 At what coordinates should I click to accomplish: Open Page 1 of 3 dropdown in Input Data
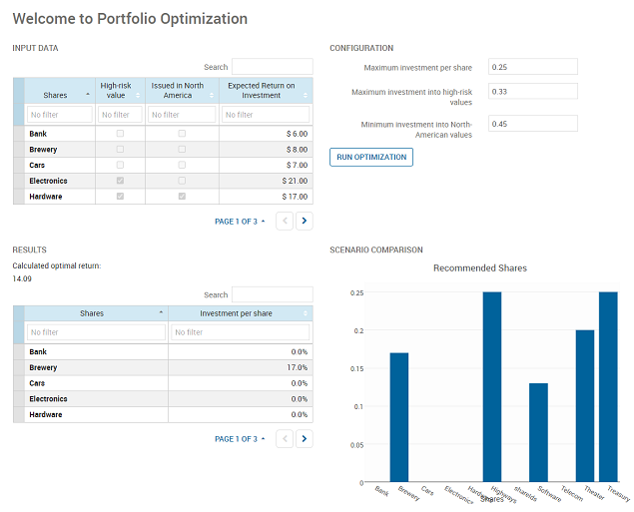click(241, 222)
